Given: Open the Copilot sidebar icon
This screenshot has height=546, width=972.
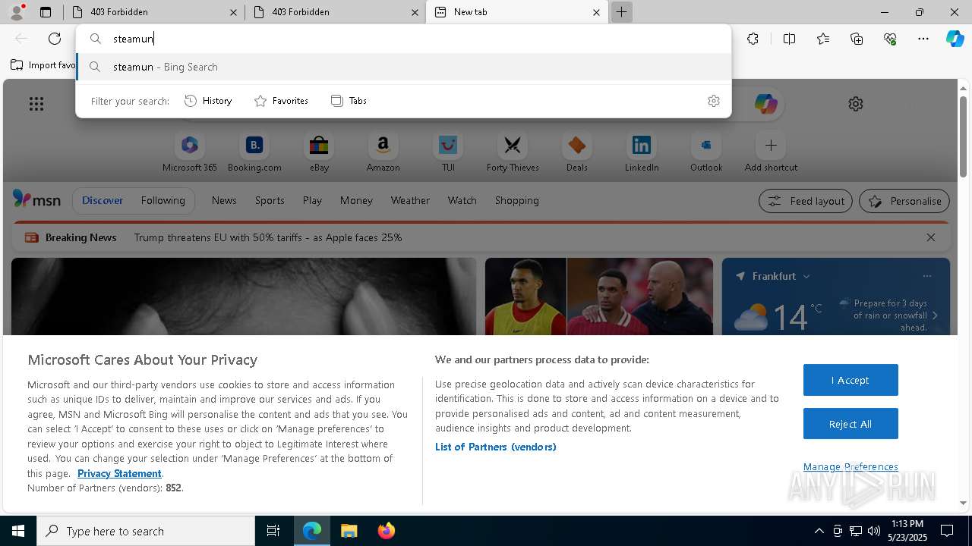Looking at the screenshot, I should (x=955, y=39).
